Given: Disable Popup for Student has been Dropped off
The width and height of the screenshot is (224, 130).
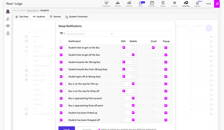Looking at the screenshot, I should pos(166,120).
